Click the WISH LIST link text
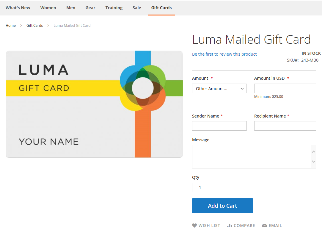322x230 pixels. pyautogui.click(x=209, y=226)
